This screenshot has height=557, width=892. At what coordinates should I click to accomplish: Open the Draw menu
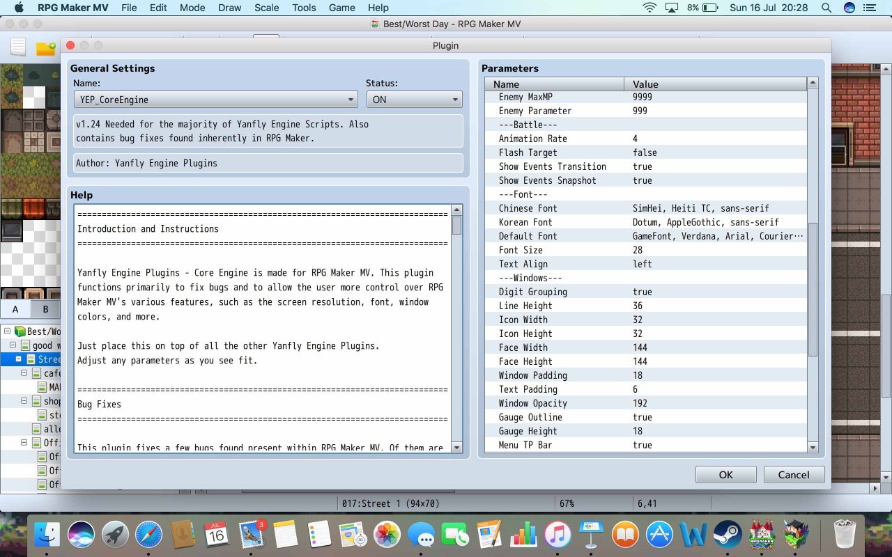(x=230, y=8)
